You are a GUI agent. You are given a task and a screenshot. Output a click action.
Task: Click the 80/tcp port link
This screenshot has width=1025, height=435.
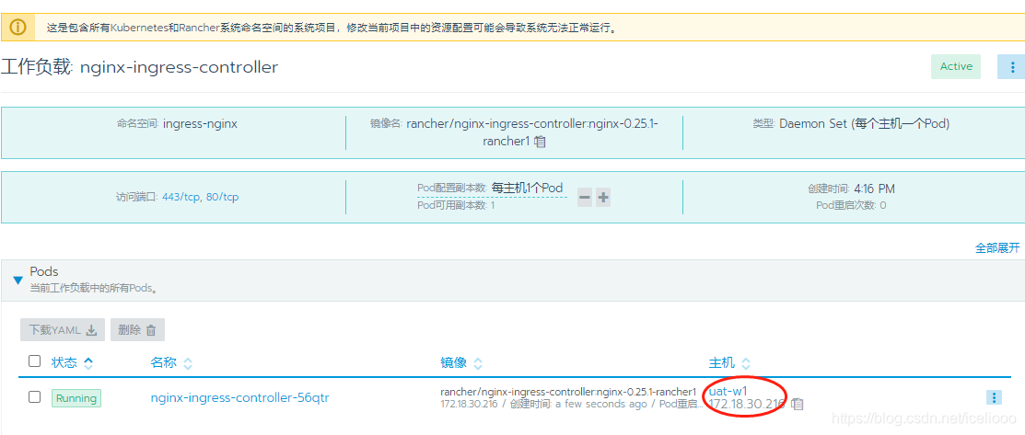223,197
